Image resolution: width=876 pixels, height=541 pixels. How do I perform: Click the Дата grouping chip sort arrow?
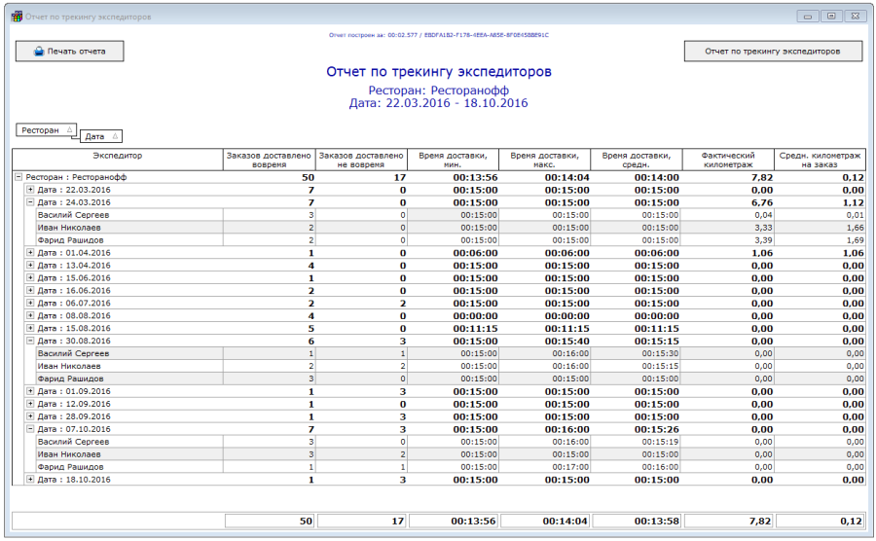point(114,137)
